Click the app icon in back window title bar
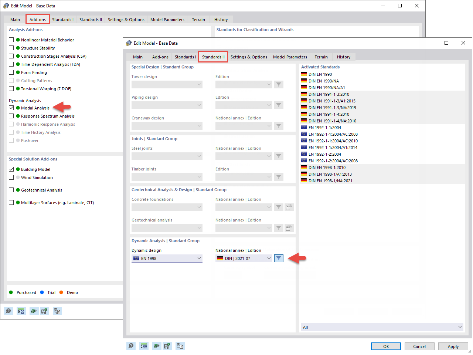The image size is (473, 355). [x=6, y=6]
